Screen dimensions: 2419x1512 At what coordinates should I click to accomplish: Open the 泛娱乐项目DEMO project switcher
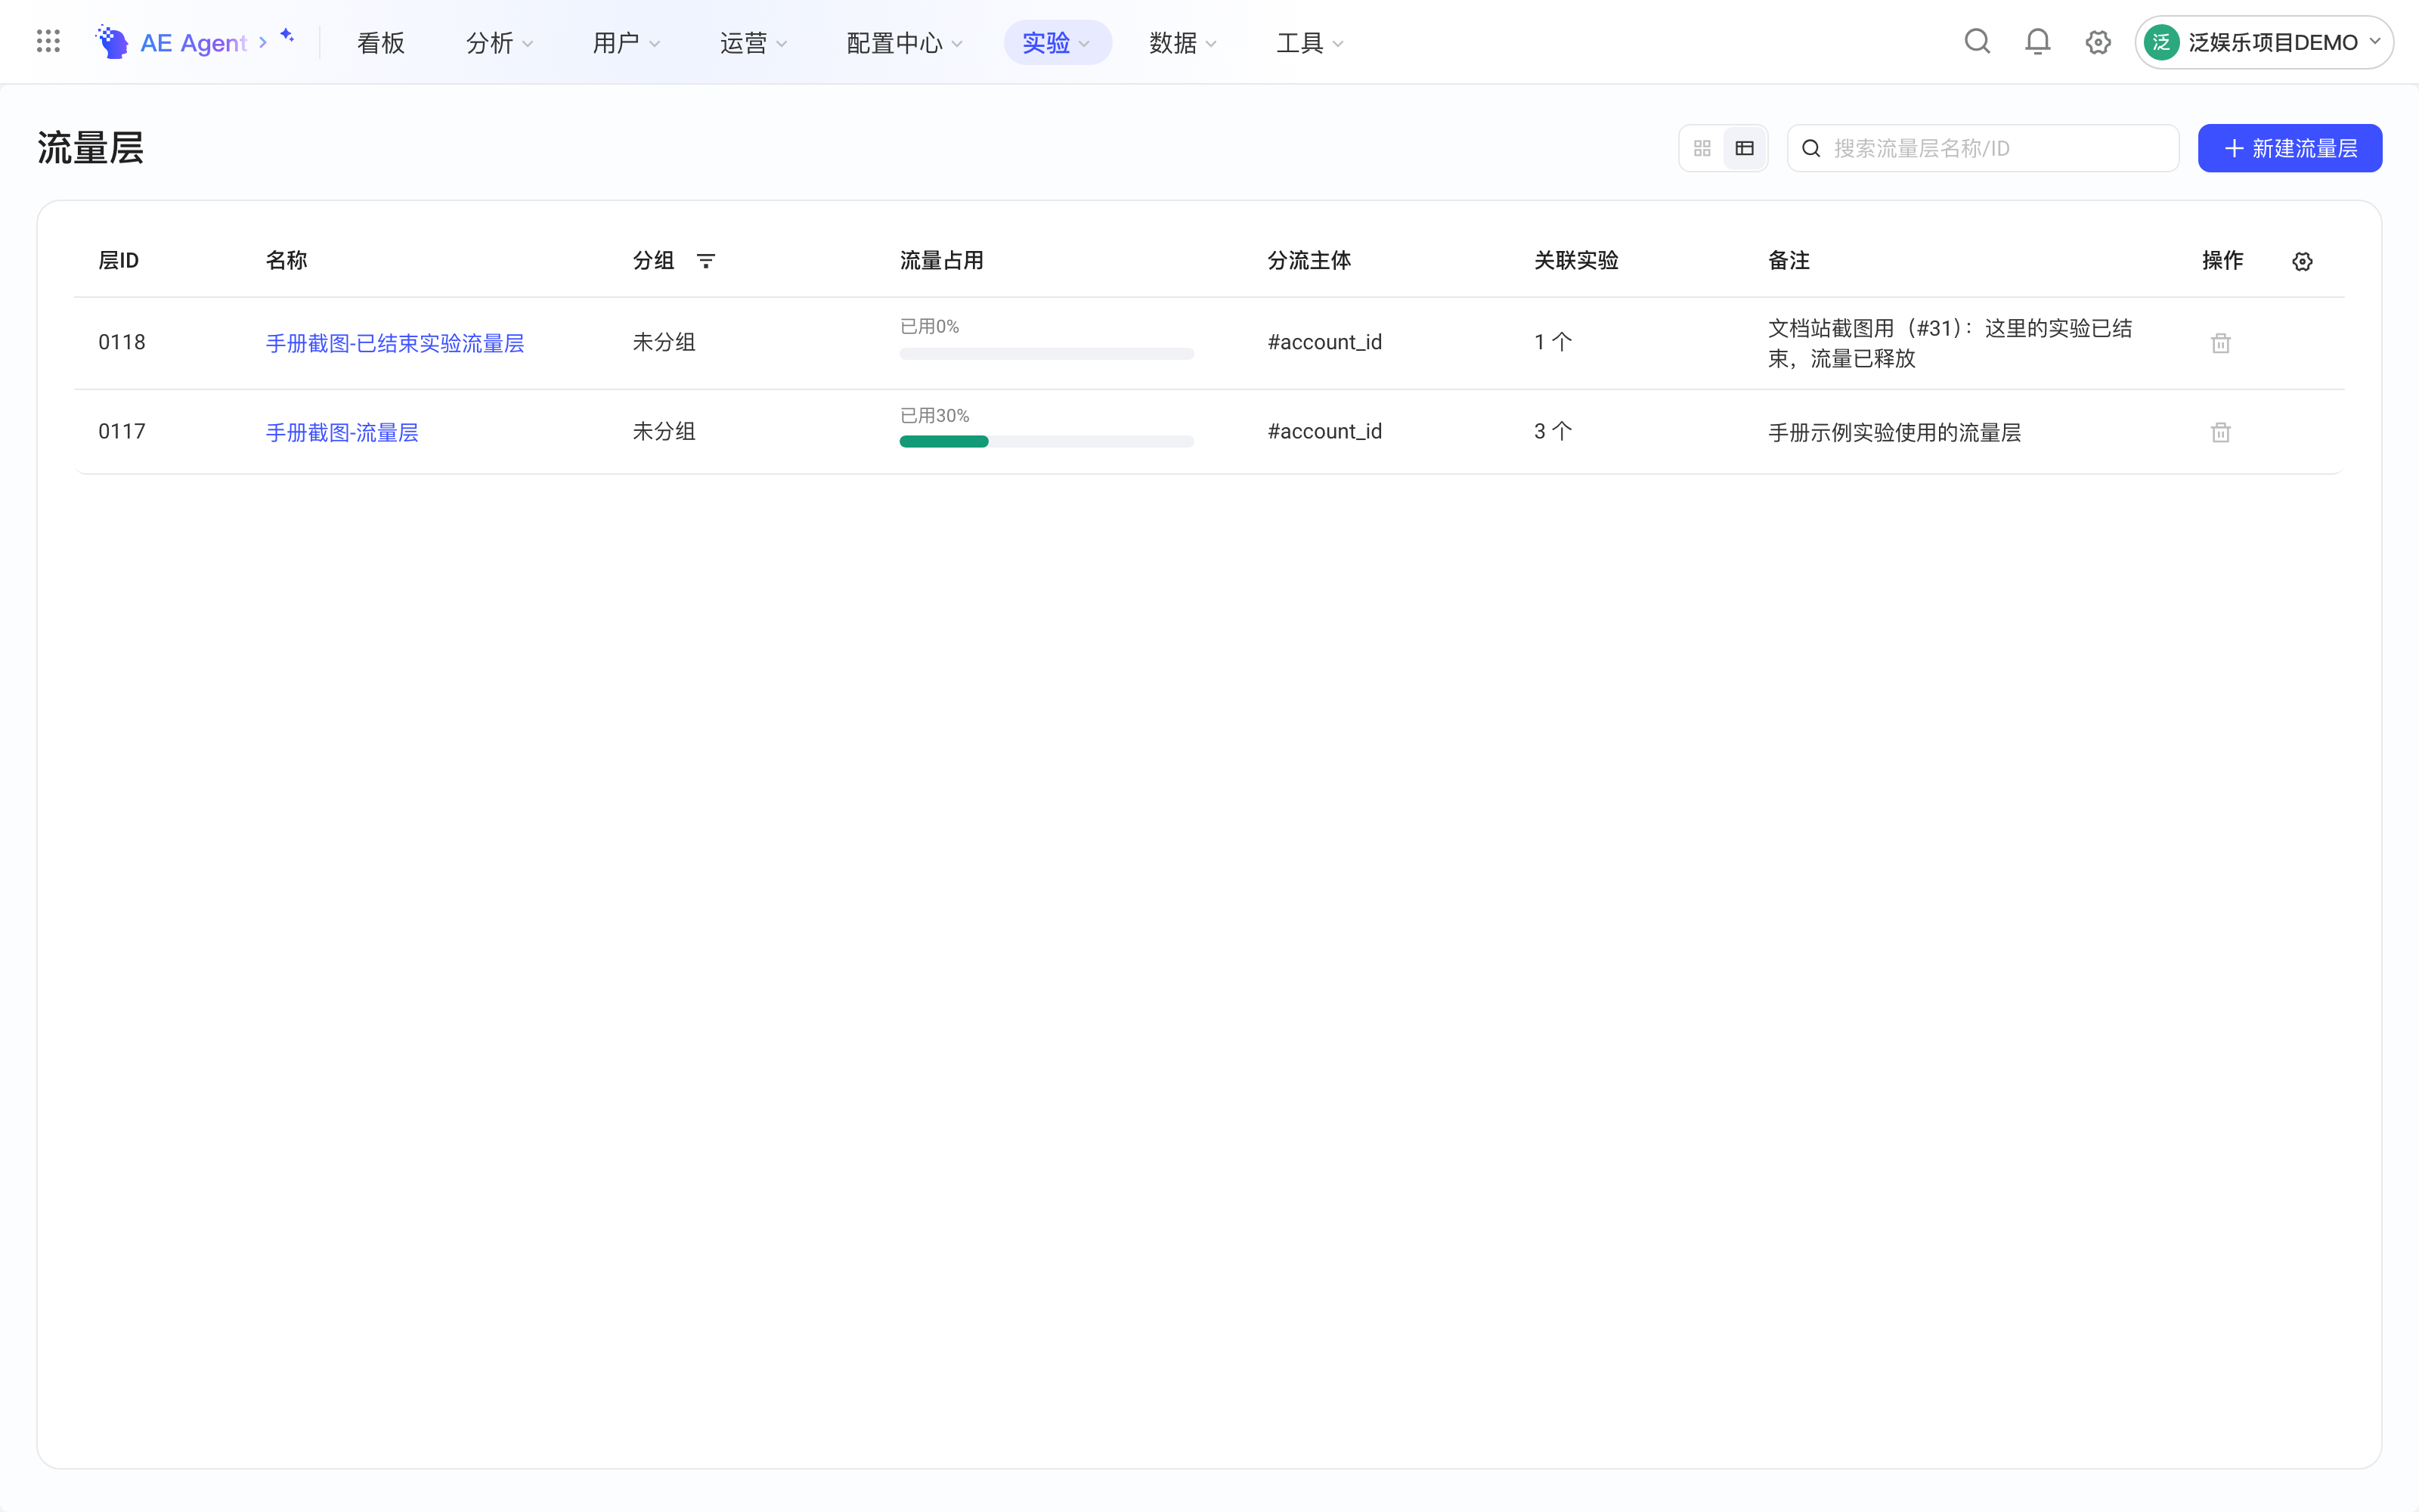point(2263,42)
